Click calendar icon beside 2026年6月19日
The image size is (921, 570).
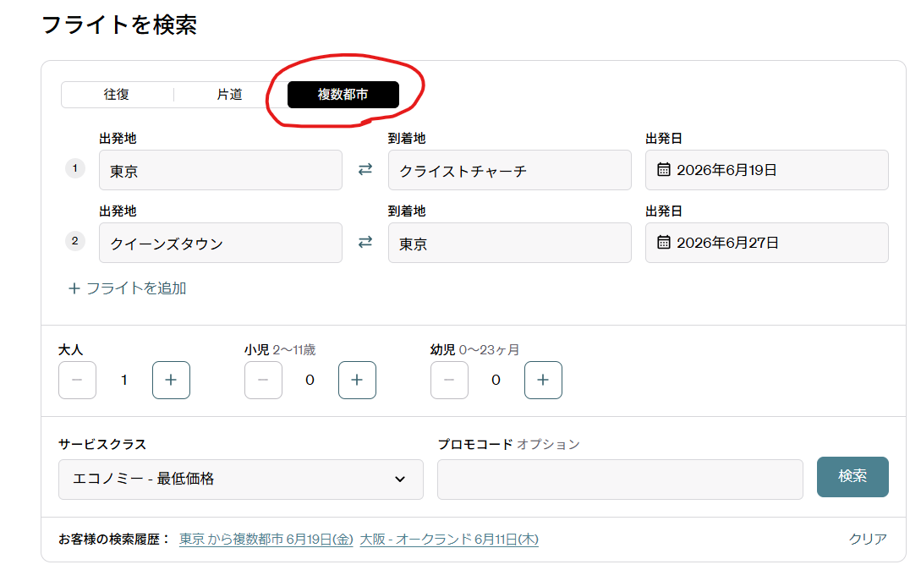[664, 170]
